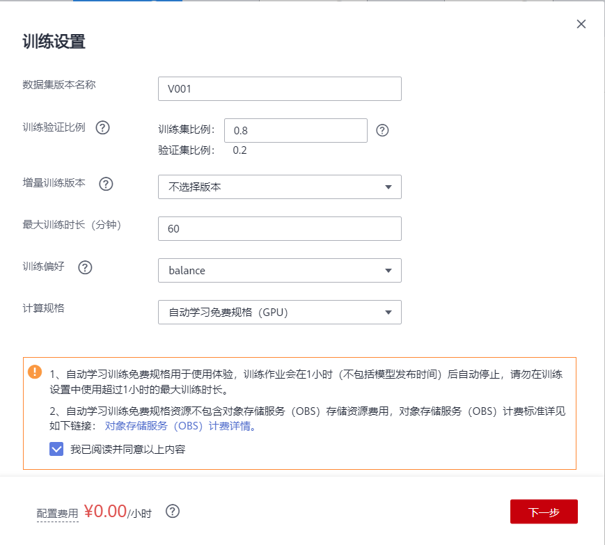Image resolution: width=605 pixels, height=545 pixels.
Task: Click the 计算规格 label
Action: [x=44, y=308]
